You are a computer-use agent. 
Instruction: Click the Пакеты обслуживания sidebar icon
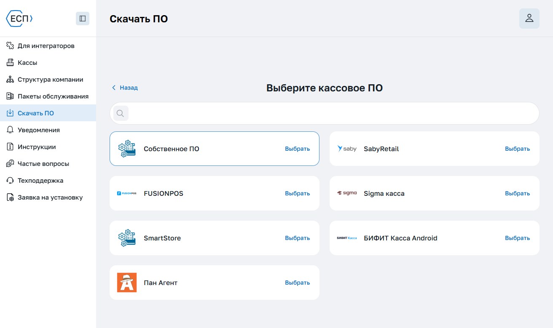[x=10, y=96]
